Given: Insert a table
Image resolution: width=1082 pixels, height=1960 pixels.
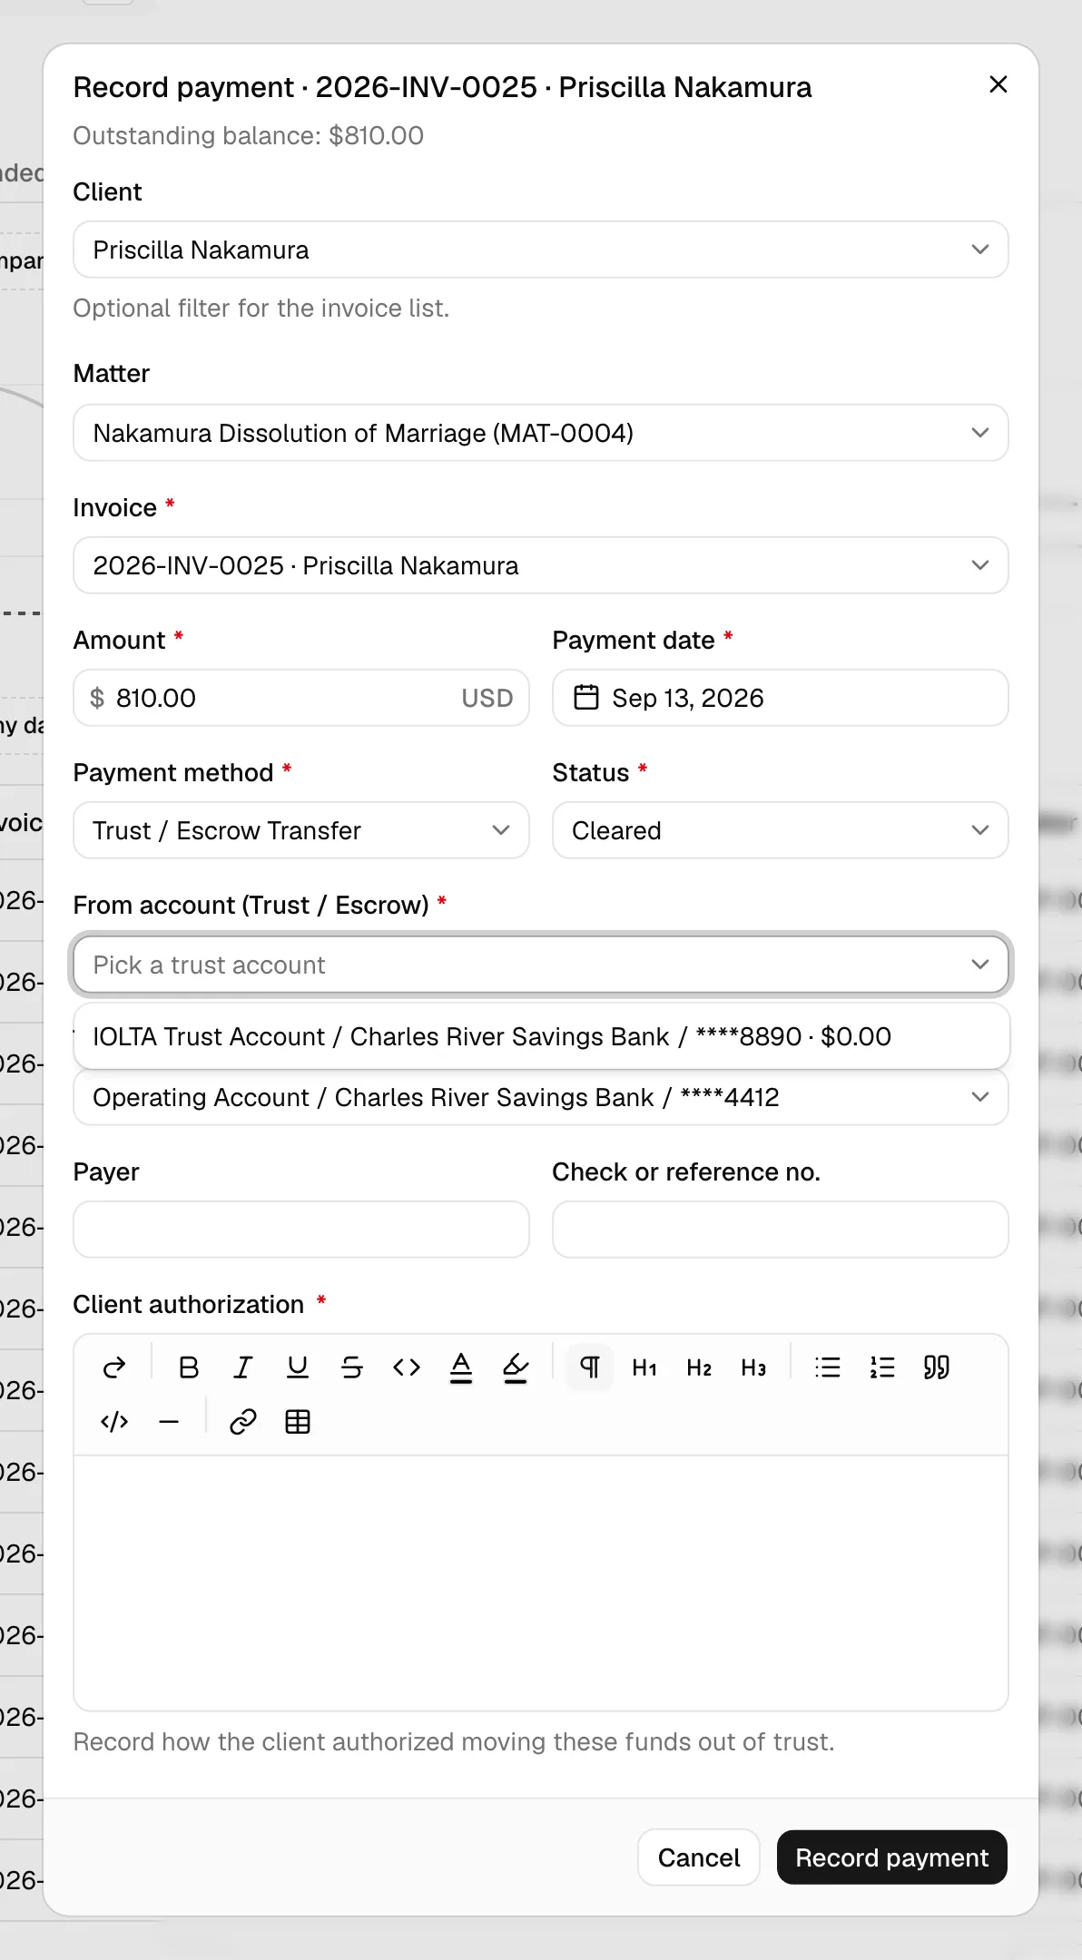Looking at the screenshot, I should (x=298, y=1422).
